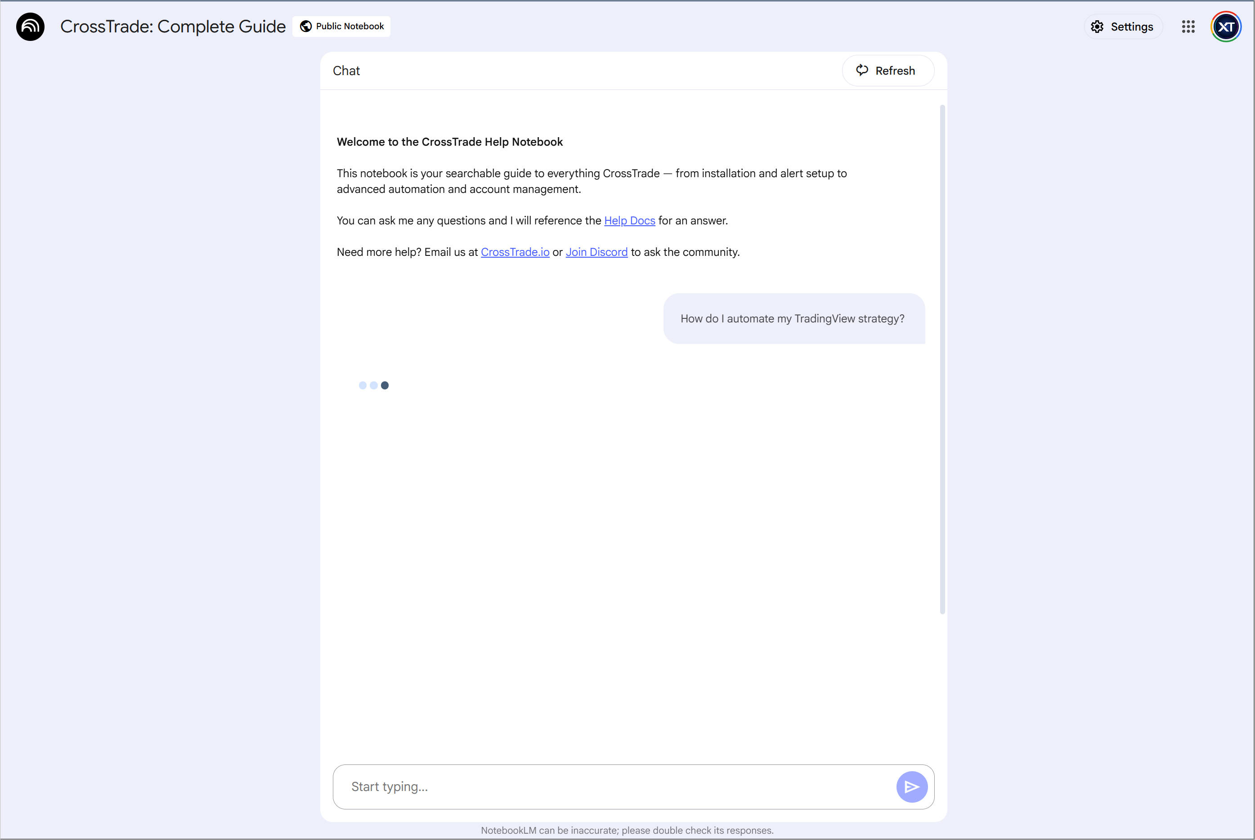This screenshot has width=1255, height=840.
Task: Click the Public Notebook badge
Action: click(341, 26)
